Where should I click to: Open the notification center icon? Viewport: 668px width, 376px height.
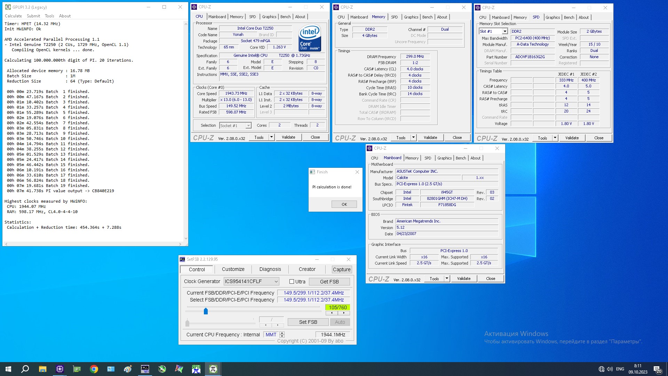point(658,369)
